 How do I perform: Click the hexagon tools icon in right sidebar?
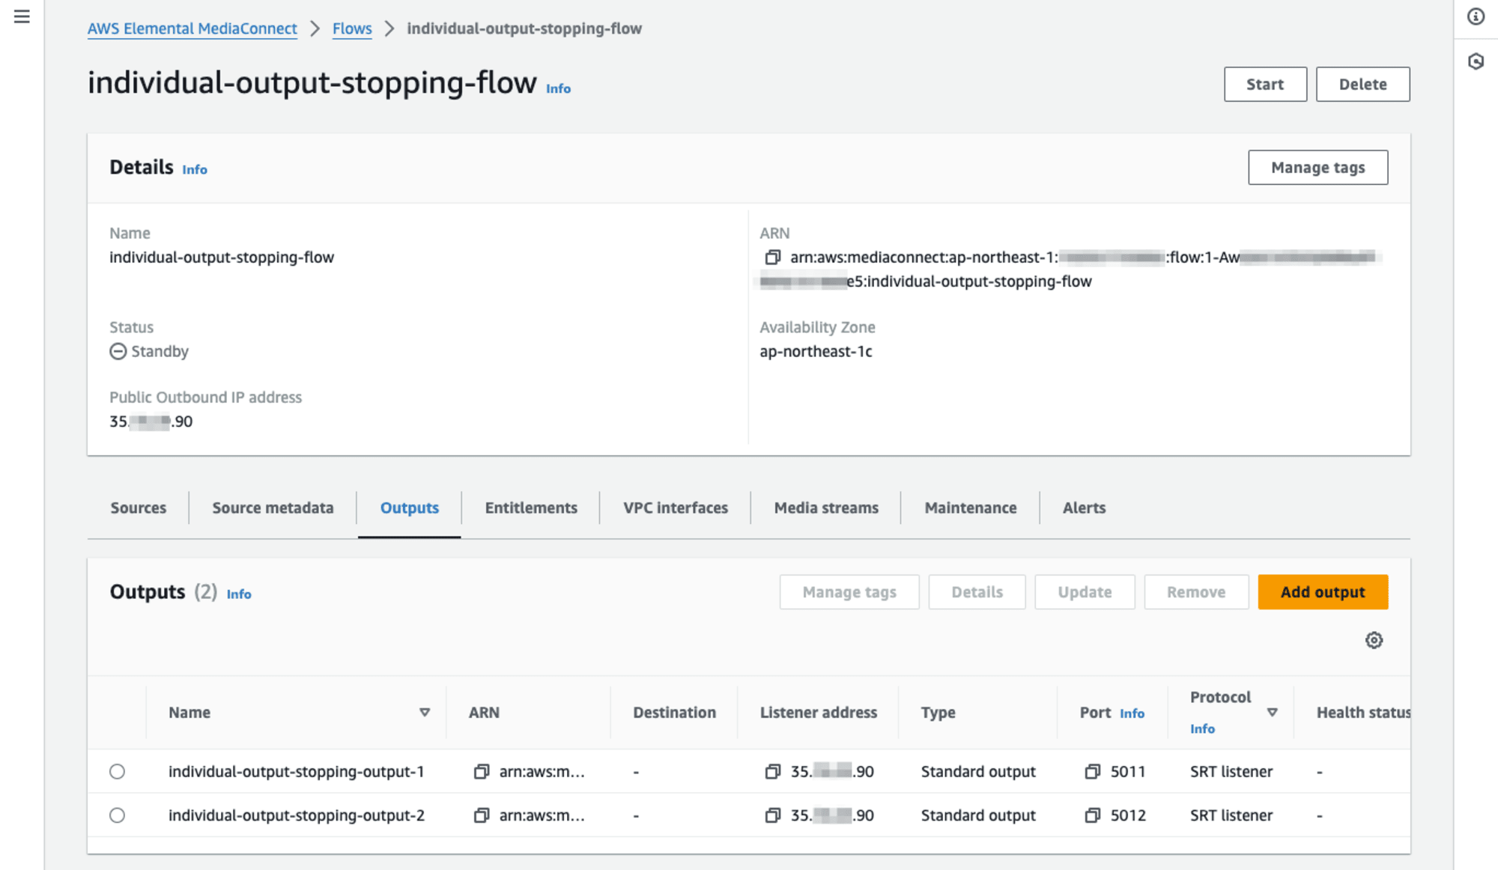click(x=1476, y=61)
